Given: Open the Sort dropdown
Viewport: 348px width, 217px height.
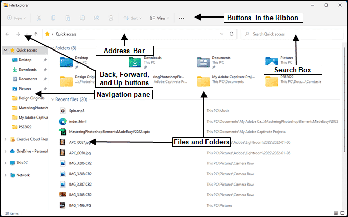Looking at the screenshot, I should coord(133,18).
